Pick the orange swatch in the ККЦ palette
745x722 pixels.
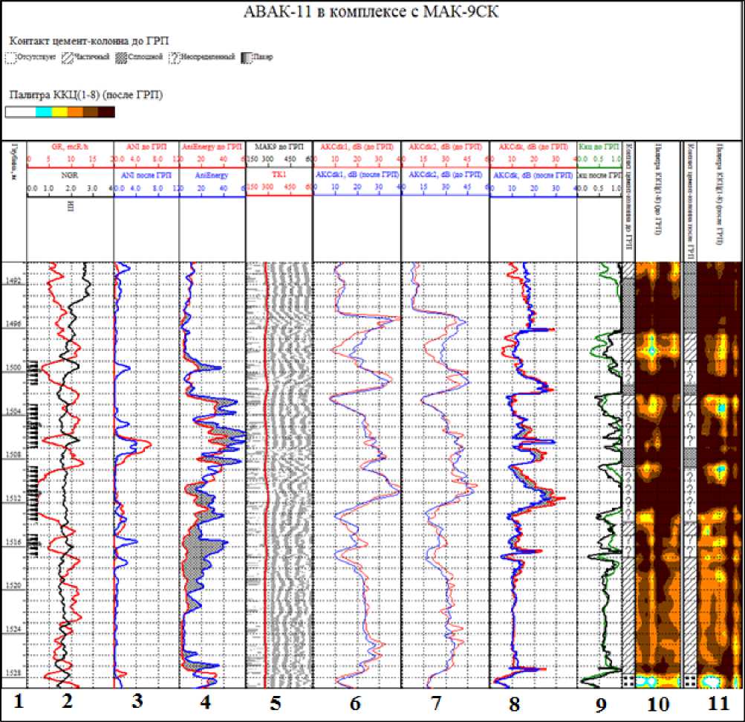point(75,112)
